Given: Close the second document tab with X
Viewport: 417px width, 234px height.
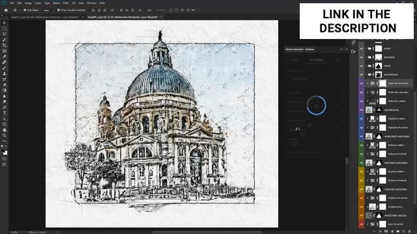Looking at the screenshot, I should [161, 17].
